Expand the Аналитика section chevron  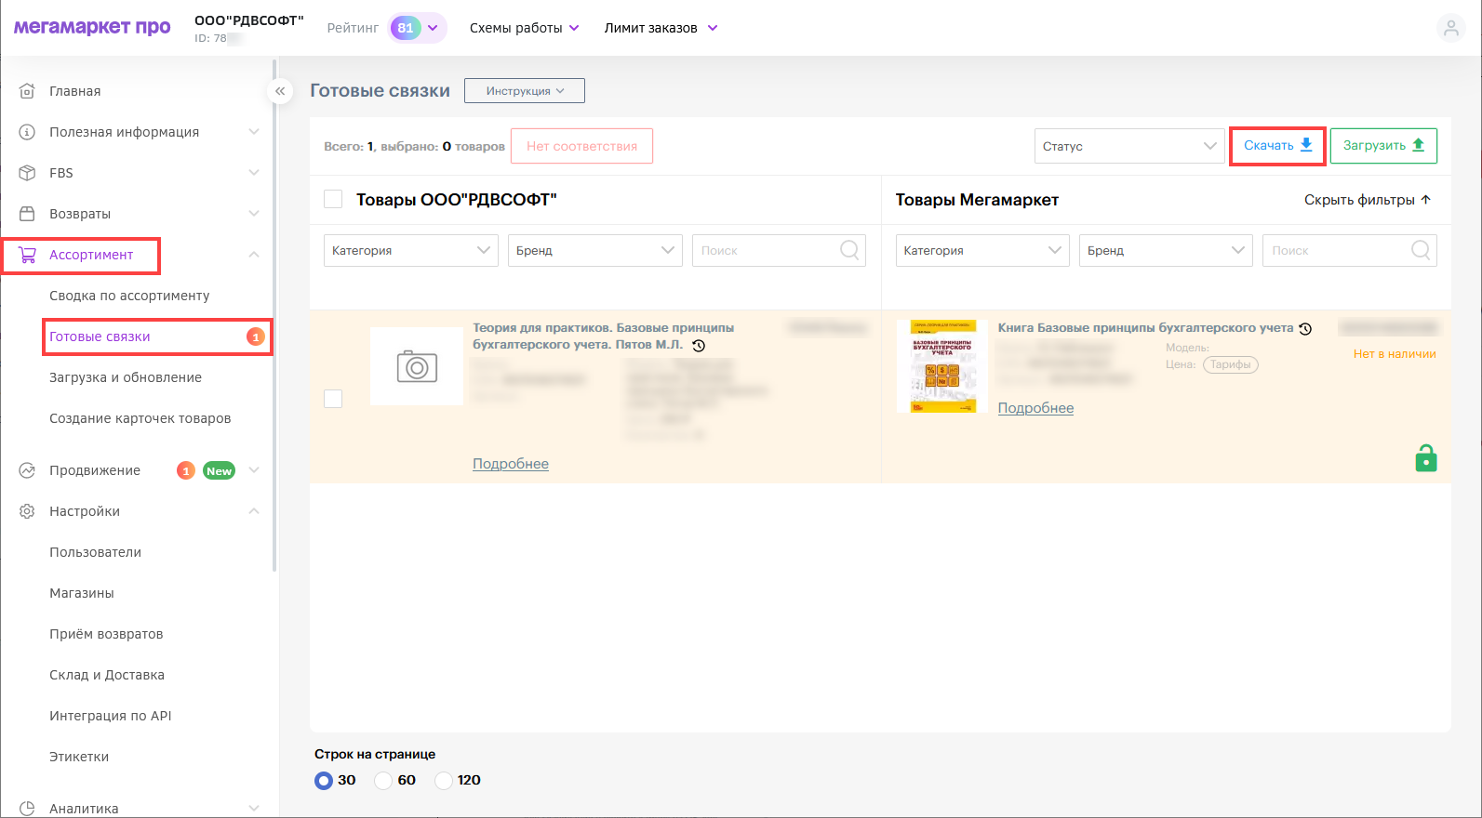pyautogui.click(x=254, y=809)
